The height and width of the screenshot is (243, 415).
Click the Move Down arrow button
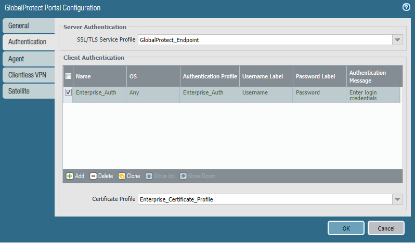[183, 176]
